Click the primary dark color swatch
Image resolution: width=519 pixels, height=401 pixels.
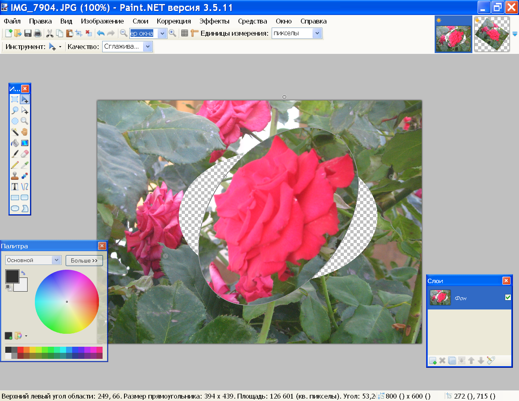tap(12, 277)
